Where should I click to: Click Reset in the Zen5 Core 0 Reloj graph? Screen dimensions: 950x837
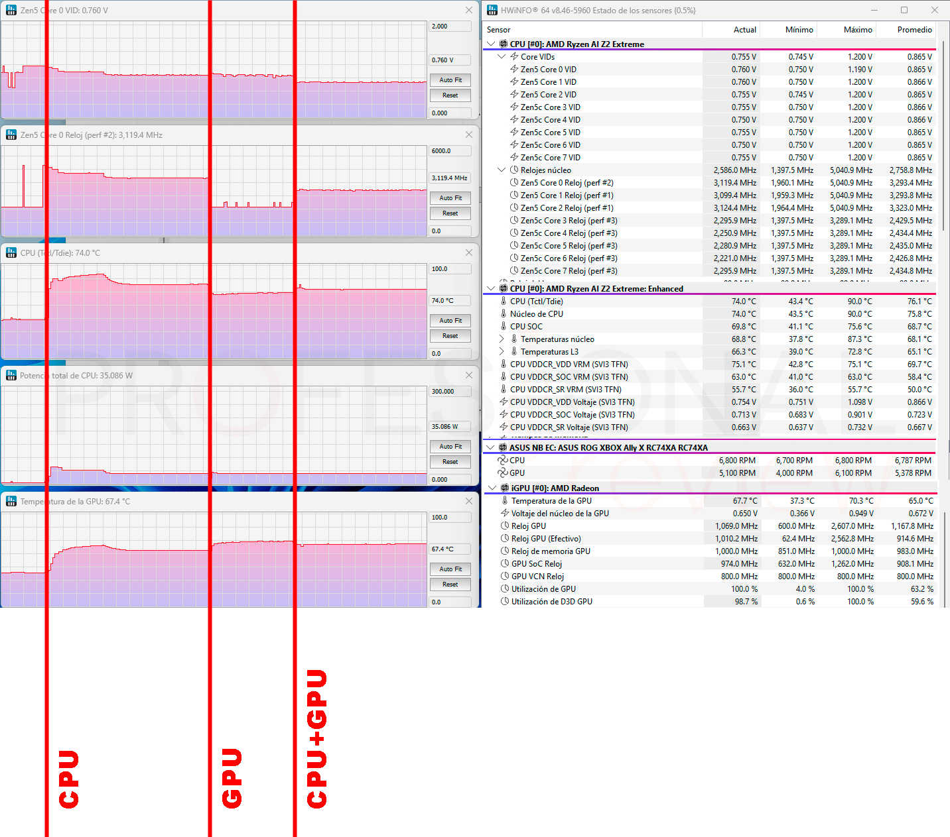tap(450, 213)
